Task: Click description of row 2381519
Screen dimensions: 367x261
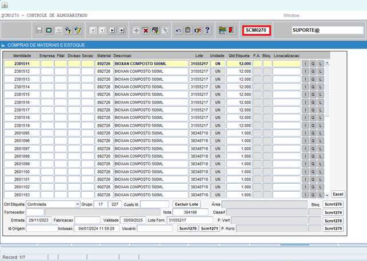Action: point(151,125)
